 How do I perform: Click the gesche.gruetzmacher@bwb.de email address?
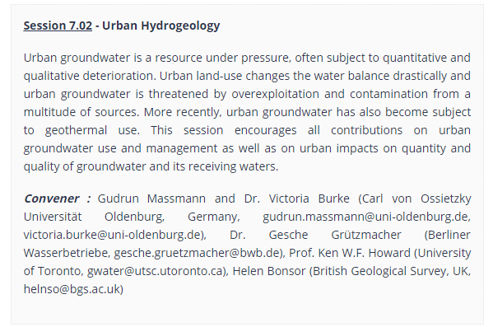tap(198, 253)
